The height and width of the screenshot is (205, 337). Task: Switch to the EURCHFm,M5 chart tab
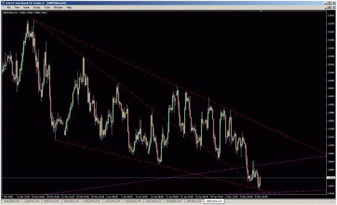(92, 201)
